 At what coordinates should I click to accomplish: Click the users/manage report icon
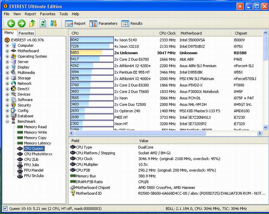54,23
